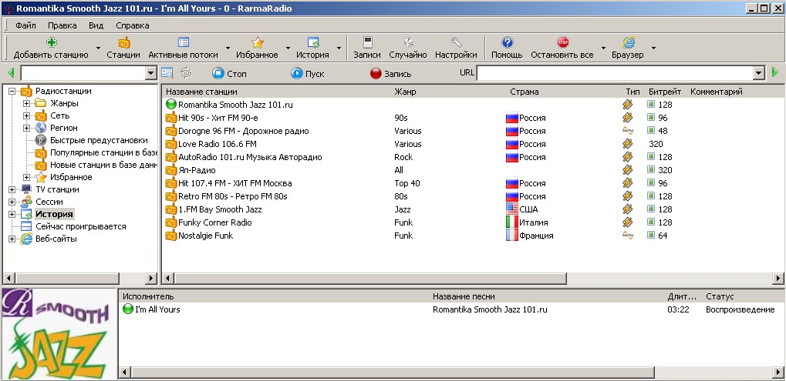
Task: Click the green back arrow beside station box
Action: pos(11,73)
